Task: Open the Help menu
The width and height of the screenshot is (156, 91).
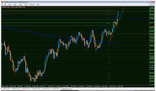Action: click(x=38, y=4)
